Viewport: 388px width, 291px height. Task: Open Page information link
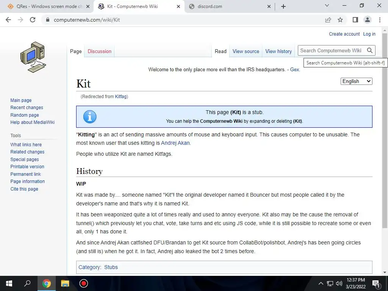[x=27, y=181]
